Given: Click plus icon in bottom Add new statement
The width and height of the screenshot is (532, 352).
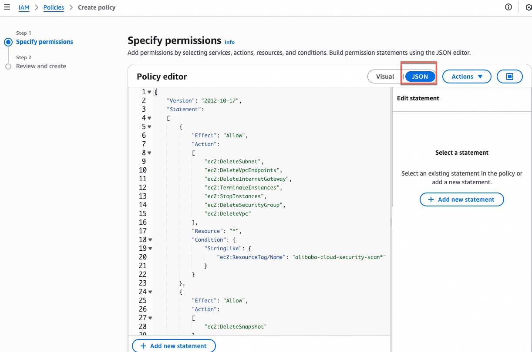Looking at the screenshot, I should tap(143, 346).
